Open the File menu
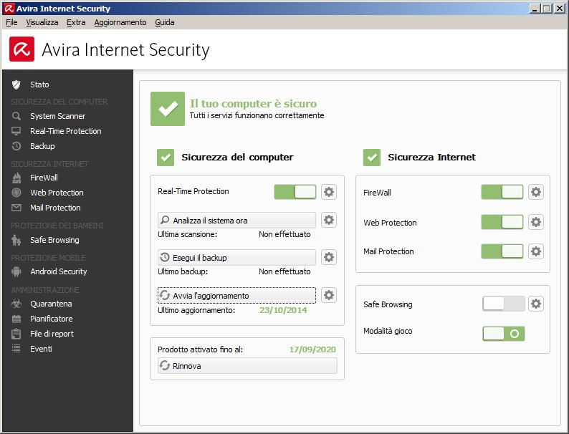 click(x=11, y=22)
